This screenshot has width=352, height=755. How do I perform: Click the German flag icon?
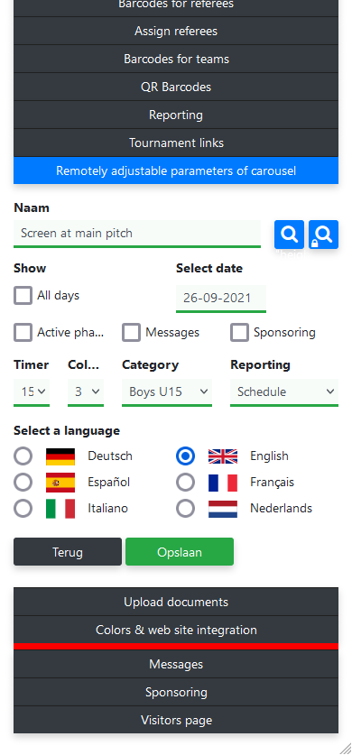tap(60, 456)
